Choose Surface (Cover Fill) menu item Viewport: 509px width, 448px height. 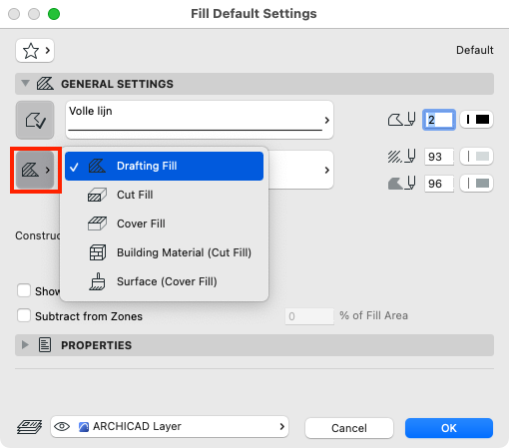(x=165, y=281)
